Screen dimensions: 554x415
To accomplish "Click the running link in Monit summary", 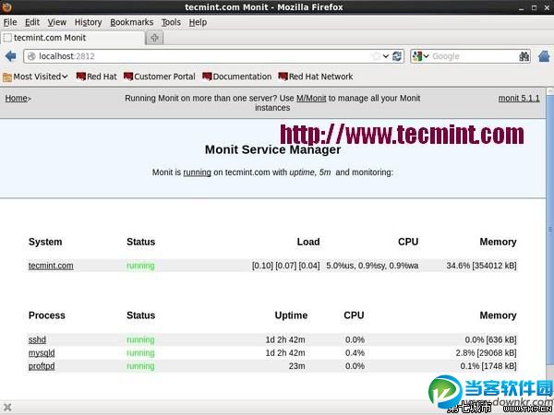I will pyautogui.click(x=198, y=172).
